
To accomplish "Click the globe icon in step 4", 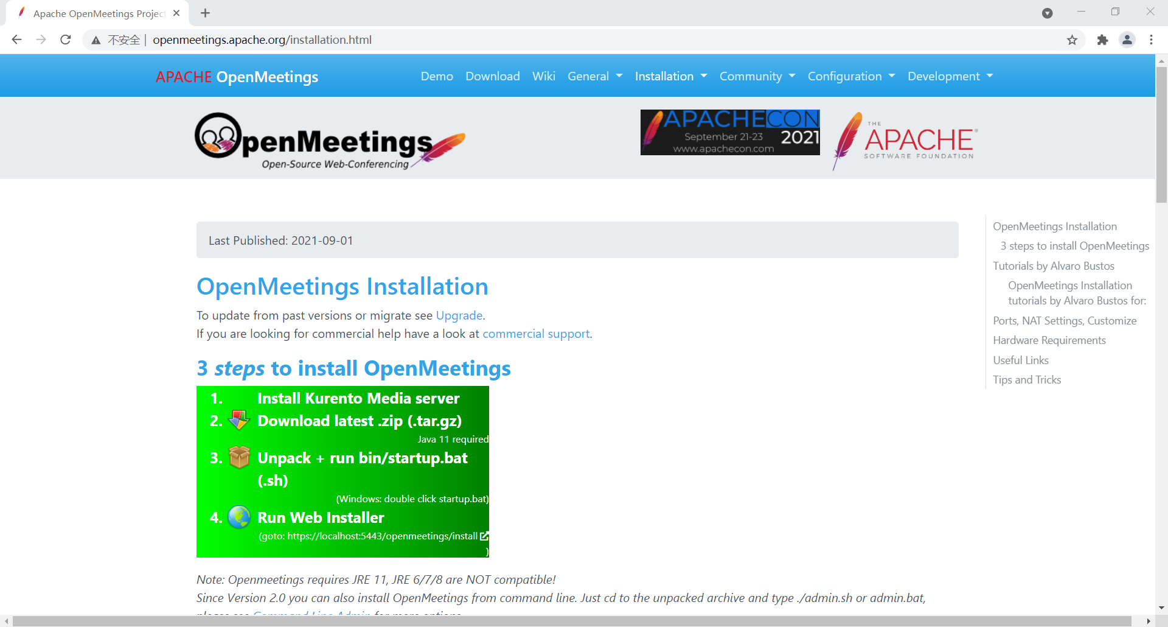I will click(x=239, y=517).
